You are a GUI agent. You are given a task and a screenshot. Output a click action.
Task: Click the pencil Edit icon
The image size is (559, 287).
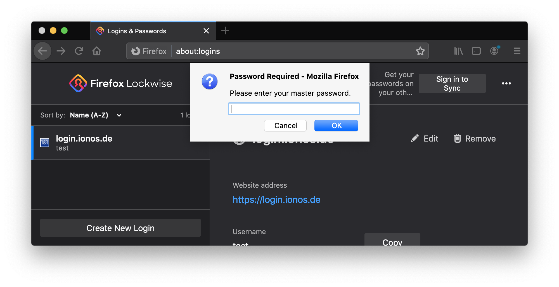(x=415, y=138)
